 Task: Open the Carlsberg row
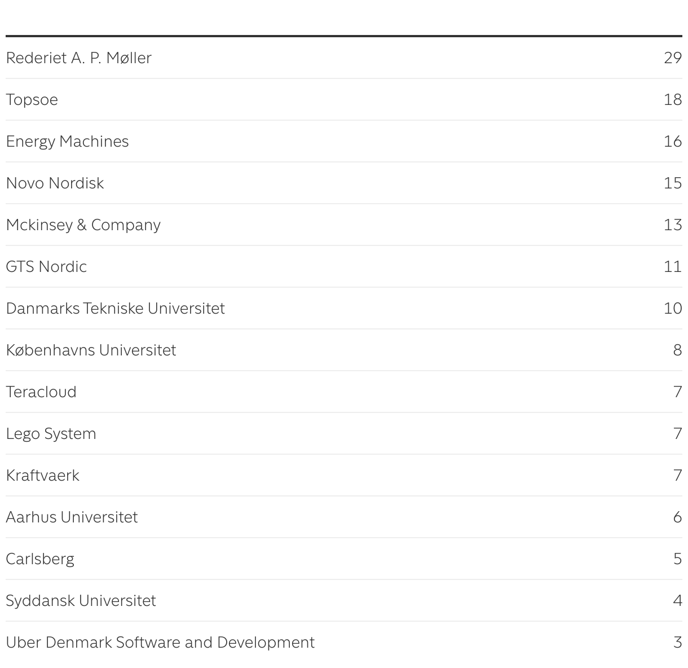(40, 559)
